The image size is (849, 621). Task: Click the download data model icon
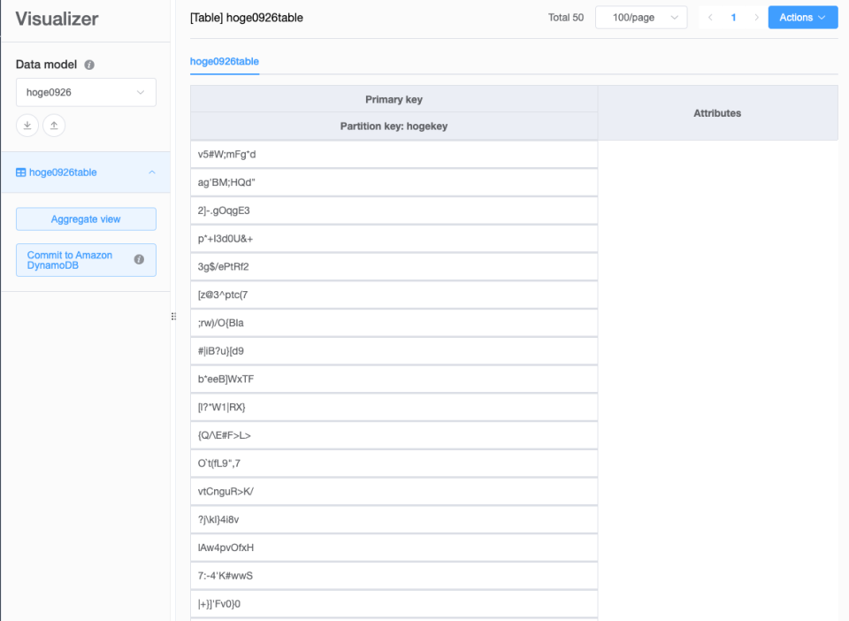coord(27,126)
